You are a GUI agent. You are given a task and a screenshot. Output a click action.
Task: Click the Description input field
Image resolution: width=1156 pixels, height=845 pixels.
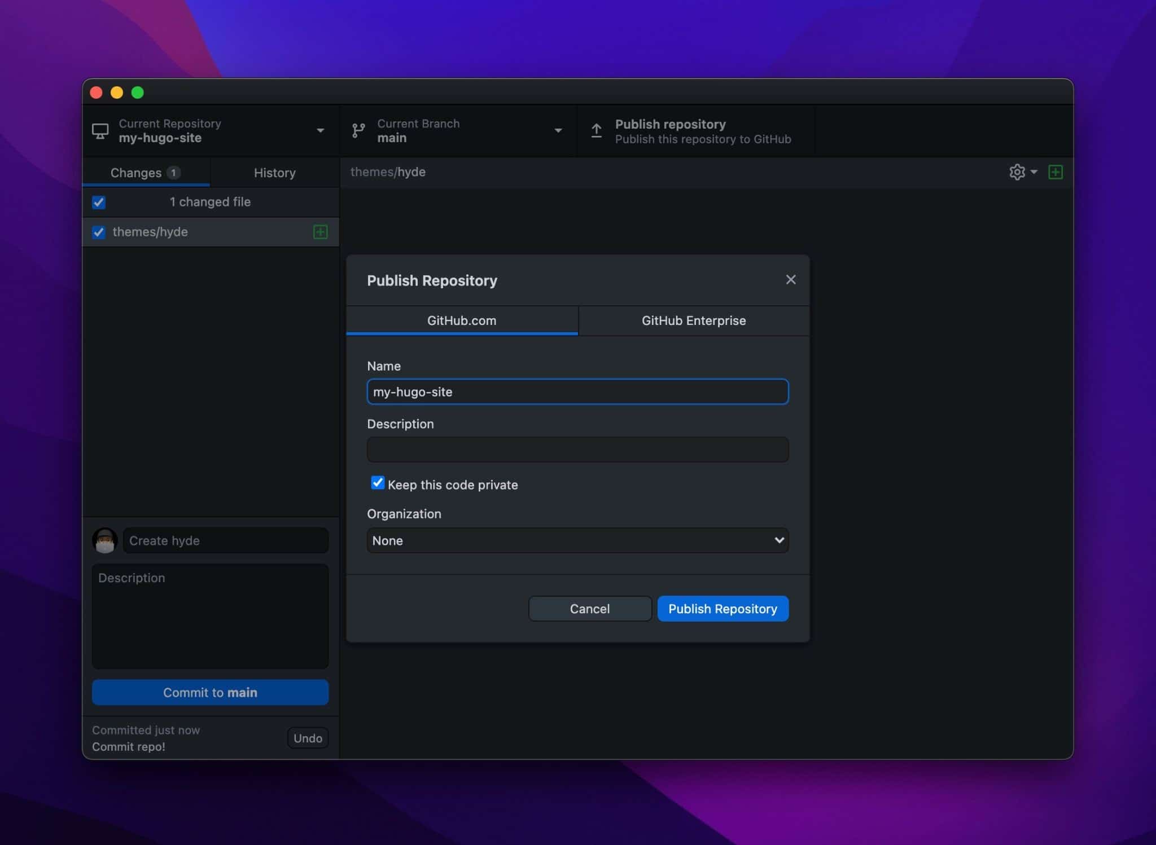pyautogui.click(x=577, y=450)
